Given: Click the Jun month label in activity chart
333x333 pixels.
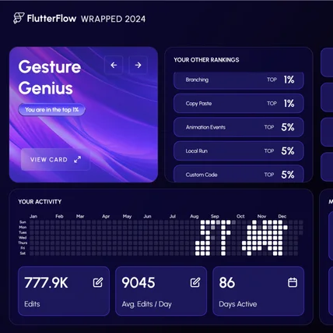Looking at the screenshot, I should (147, 216).
